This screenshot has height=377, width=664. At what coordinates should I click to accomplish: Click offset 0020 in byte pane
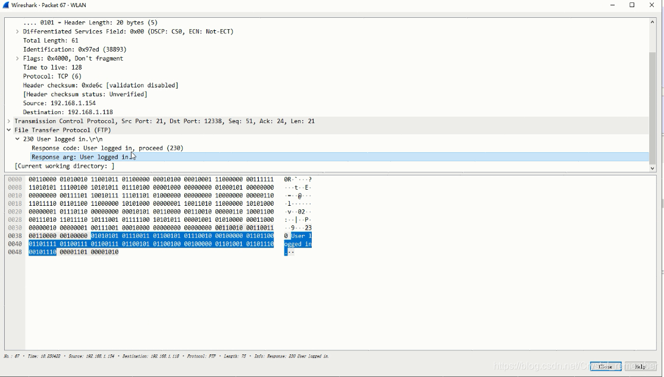tap(15, 212)
